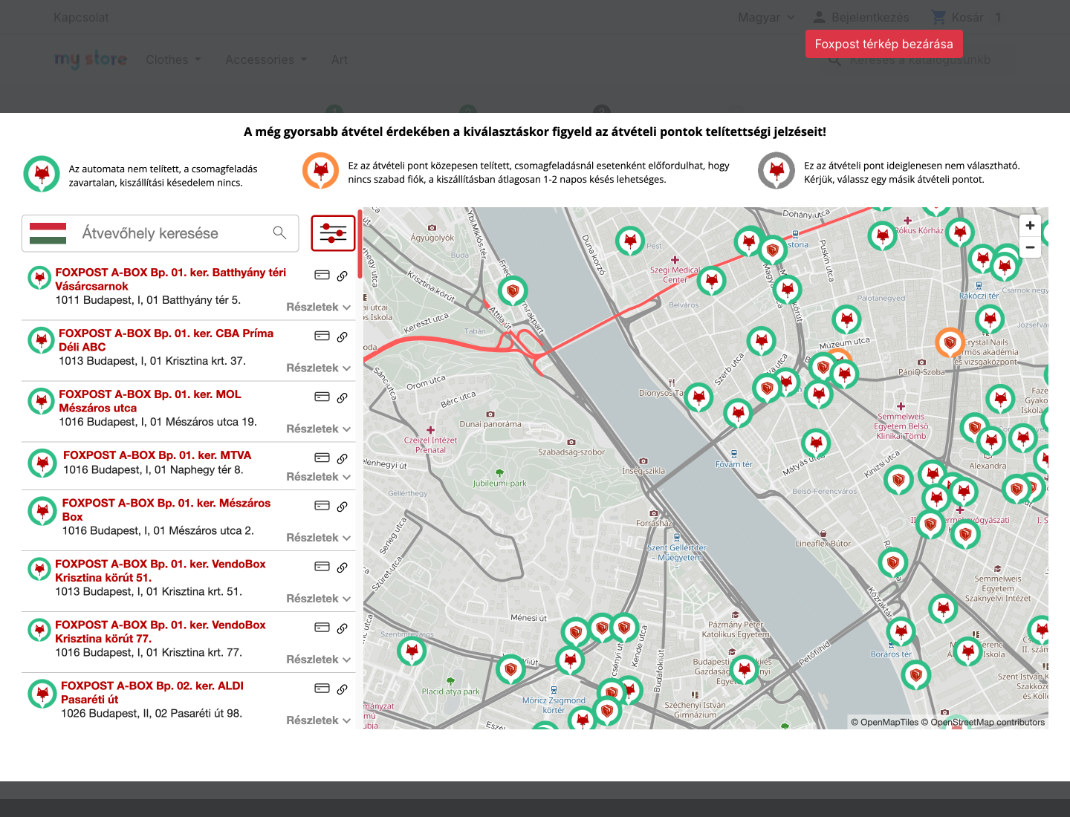This screenshot has height=817, width=1070.
Task: Click card payment icon for MOL Mészáros utca
Action: (322, 397)
